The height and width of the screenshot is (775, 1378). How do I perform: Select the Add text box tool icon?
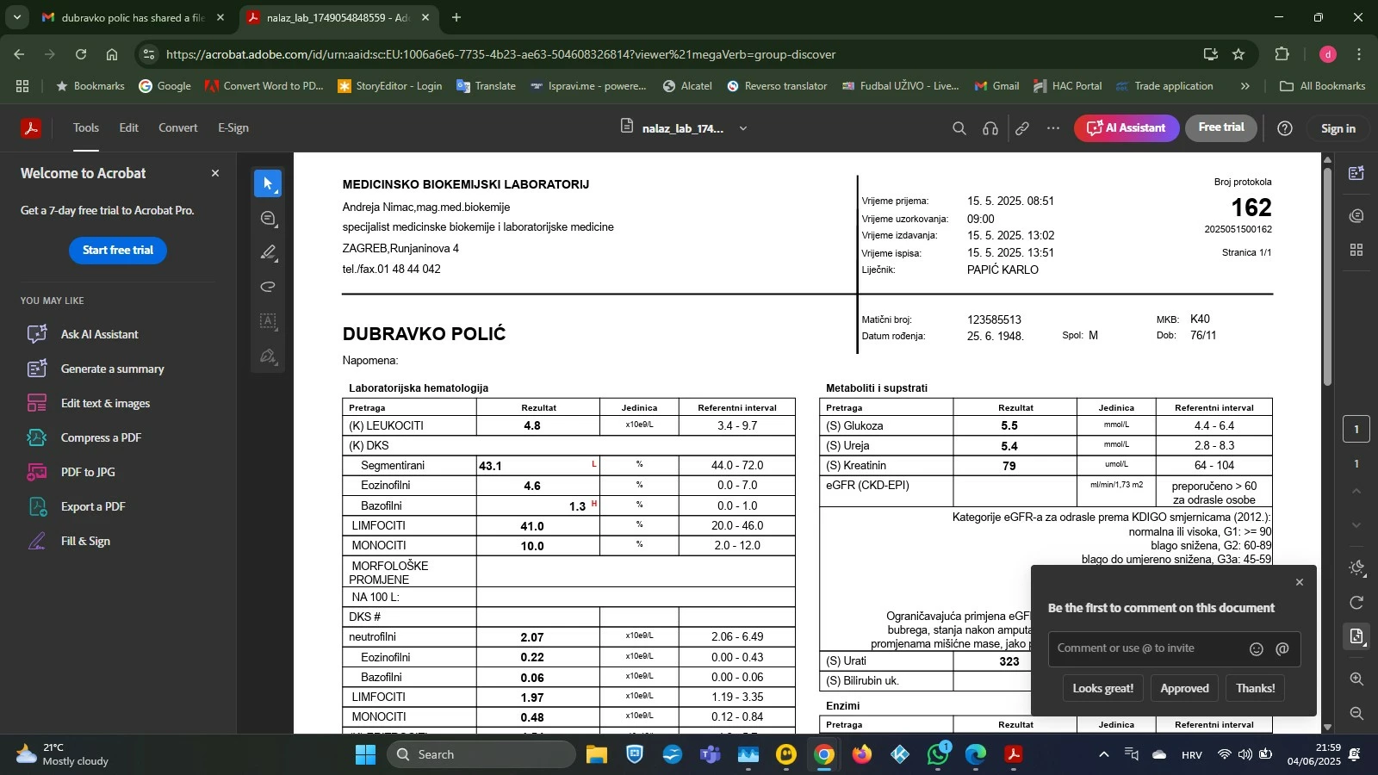pos(268,321)
